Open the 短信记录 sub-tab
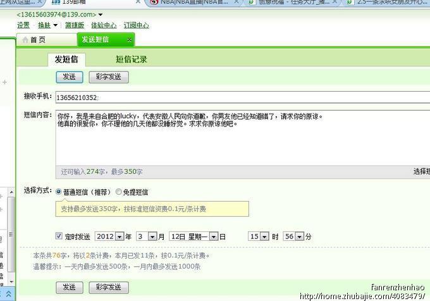This screenshot has width=430, height=301. click(x=131, y=59)
